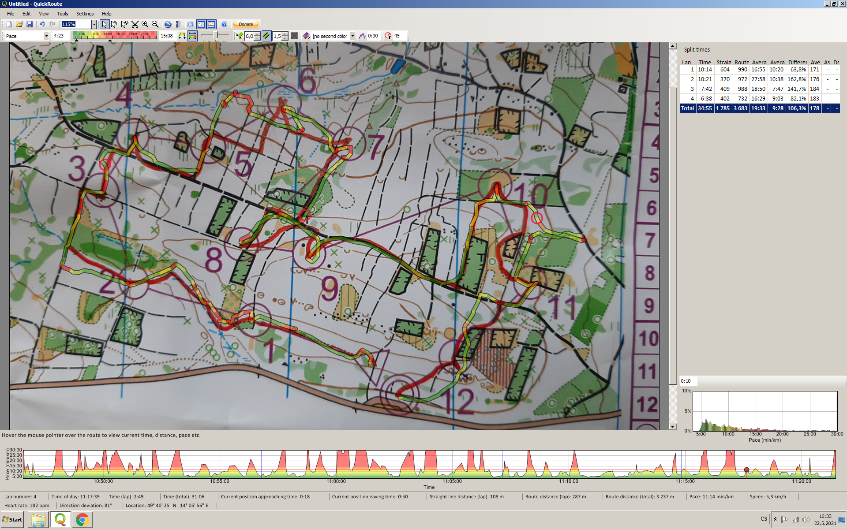Click the 115% zoom input field
This screenshot has width=847, height=529.
pos(76,24)
